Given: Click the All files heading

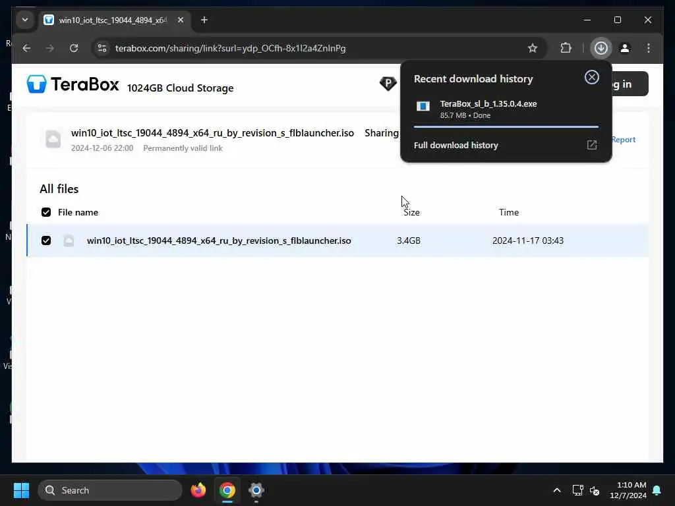Looking at the screenshot, I should pos(59,189).
